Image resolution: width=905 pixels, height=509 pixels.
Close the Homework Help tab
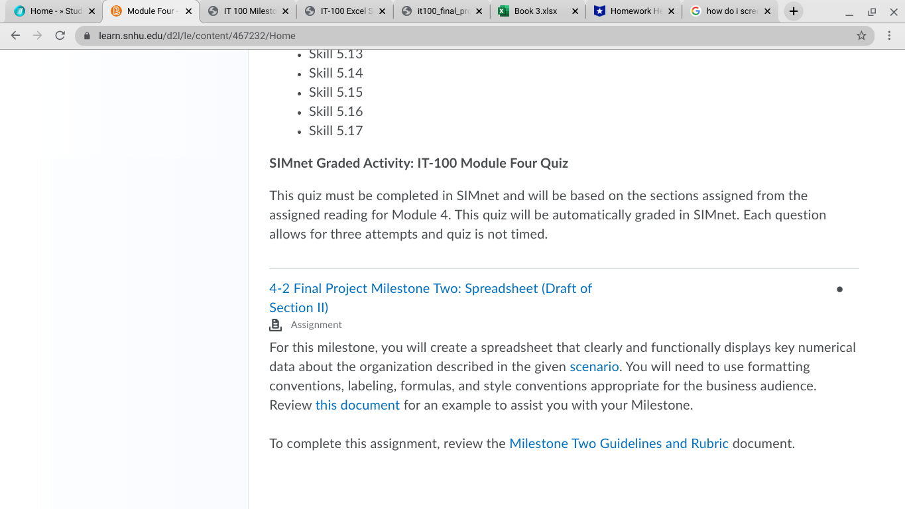pyautogui.click(x=672, y=11)
